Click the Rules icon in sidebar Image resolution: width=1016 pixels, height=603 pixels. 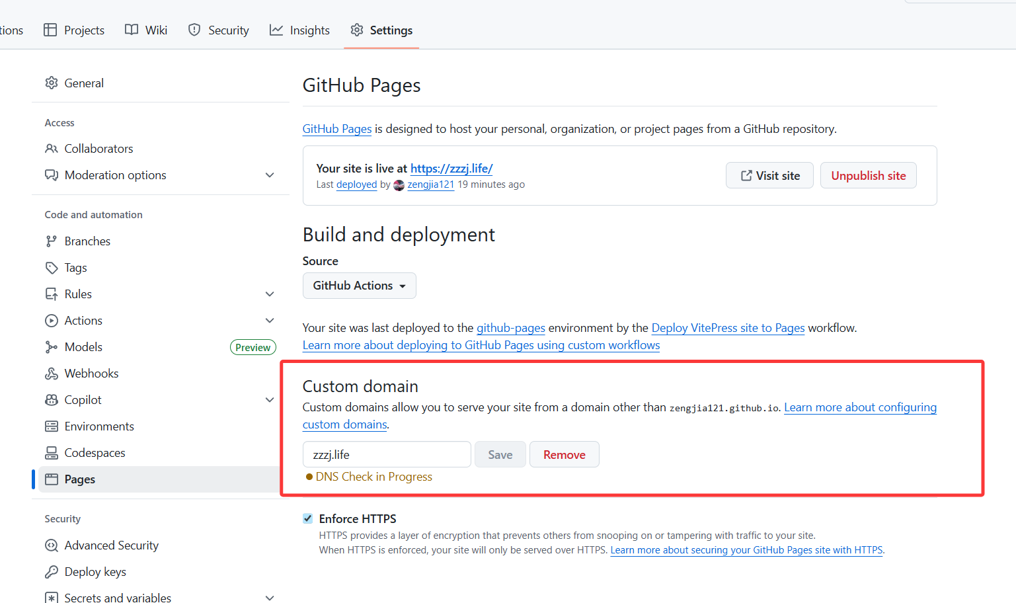pyautogui.click(x=52, y=294)
